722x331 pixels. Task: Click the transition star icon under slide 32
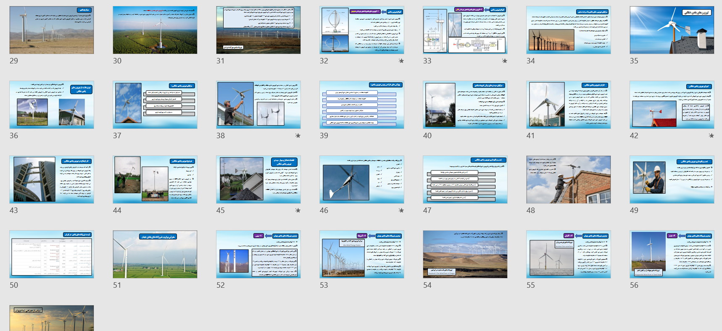tap(401, 61)
